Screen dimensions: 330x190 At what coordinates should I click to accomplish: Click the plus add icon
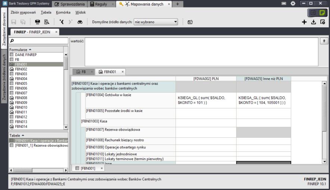point(304,22)
